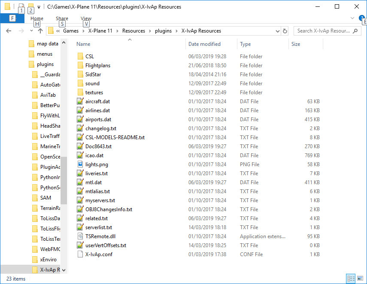Click navigation pane scroll-up arrow
This screenshot has height=284, width=367.
64,43
